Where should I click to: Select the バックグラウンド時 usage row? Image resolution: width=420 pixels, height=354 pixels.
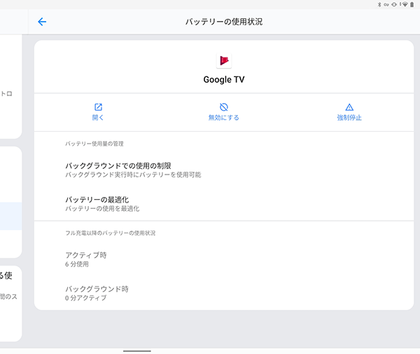pos(224,293)
